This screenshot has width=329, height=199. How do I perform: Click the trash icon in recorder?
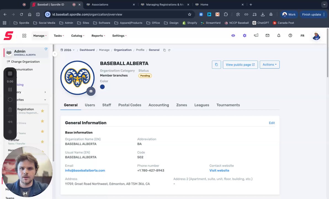click(10, 109)
